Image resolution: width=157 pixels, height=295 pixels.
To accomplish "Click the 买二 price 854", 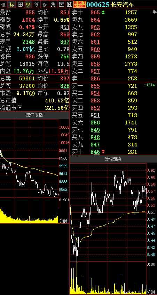I will point(95,93).
